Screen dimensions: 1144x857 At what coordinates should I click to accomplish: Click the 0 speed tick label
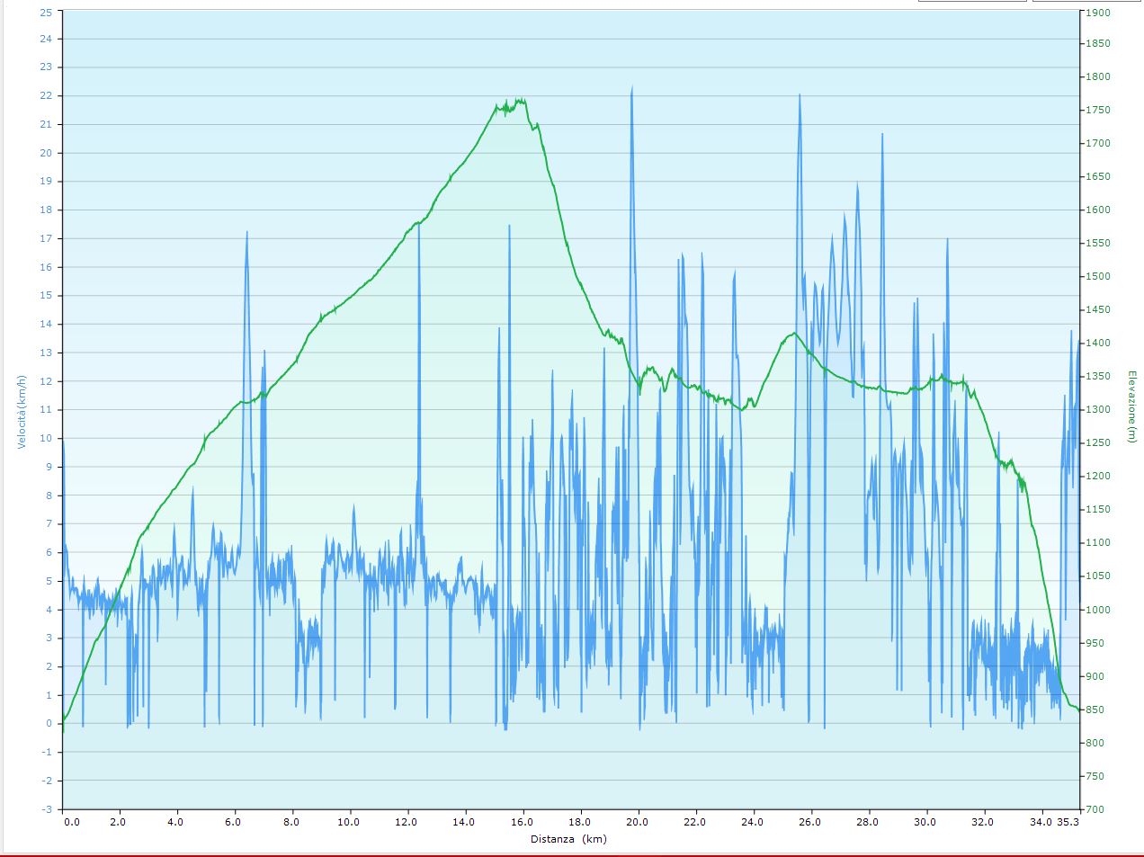pyautogui.click(x=49, y=724)
